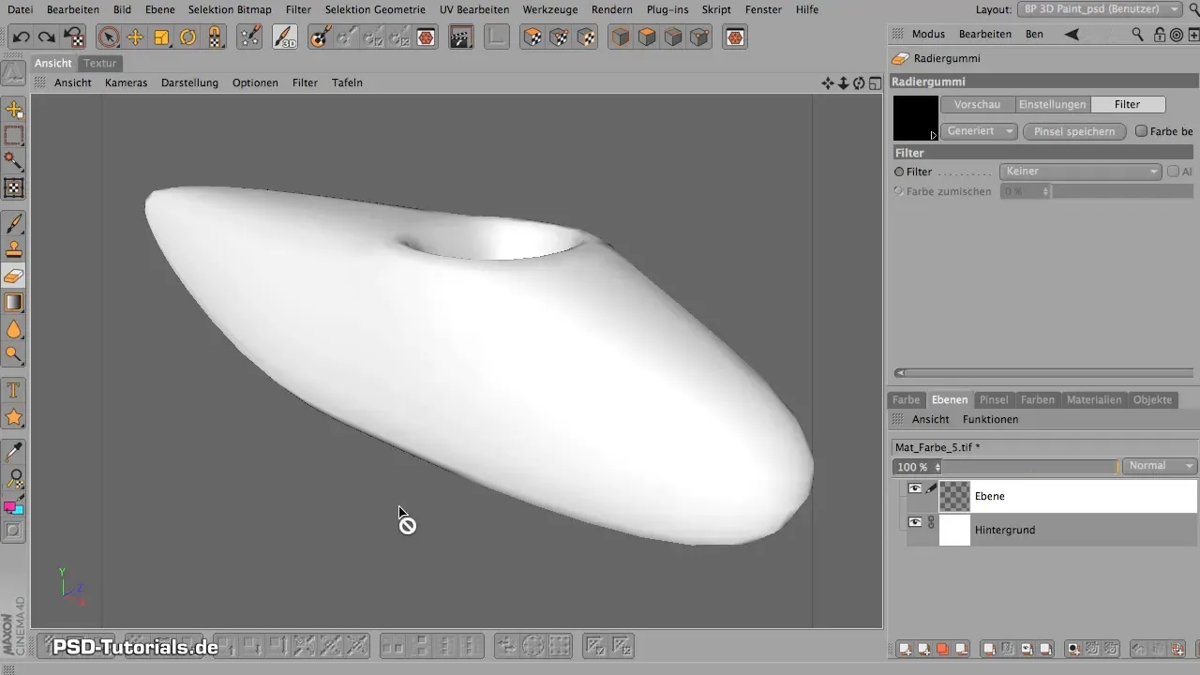Select the Blur droplet tool
The image size is (1200, 675).
(14, 329)
